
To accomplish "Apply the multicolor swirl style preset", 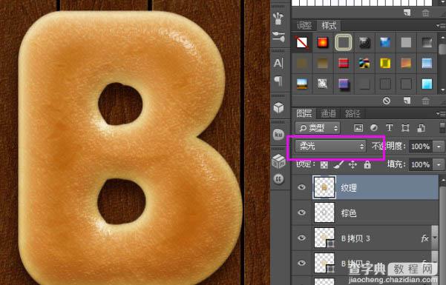I will [364, 64].
